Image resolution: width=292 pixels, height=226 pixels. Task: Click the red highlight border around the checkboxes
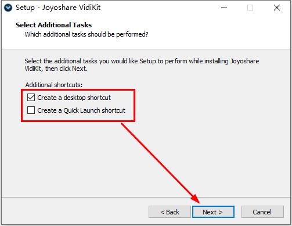(x=78, y=89)
